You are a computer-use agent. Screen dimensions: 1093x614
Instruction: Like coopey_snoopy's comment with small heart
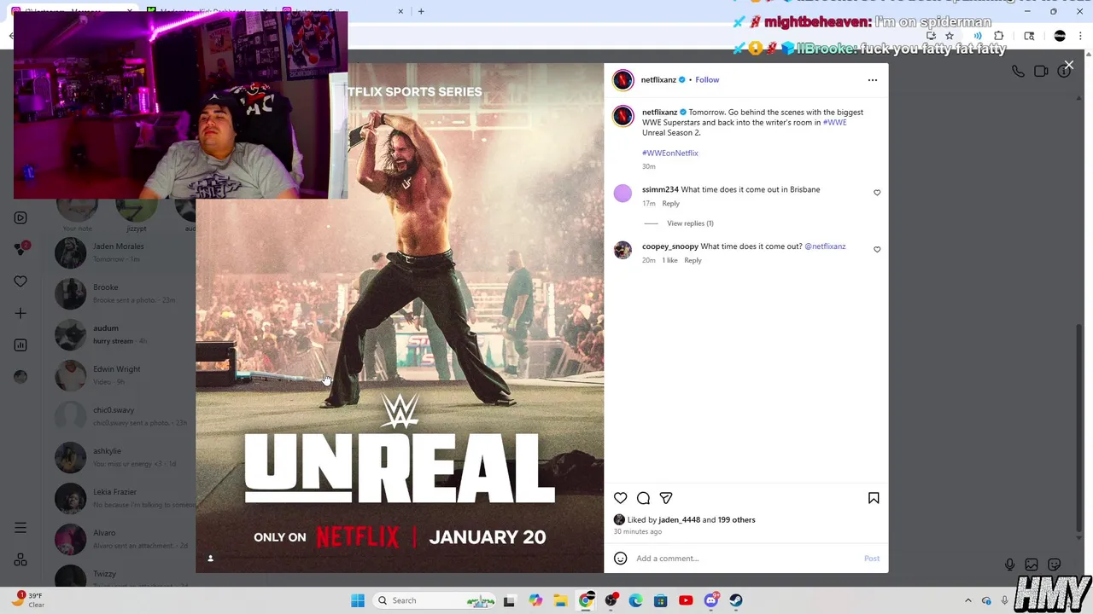(x=877, y=250)
